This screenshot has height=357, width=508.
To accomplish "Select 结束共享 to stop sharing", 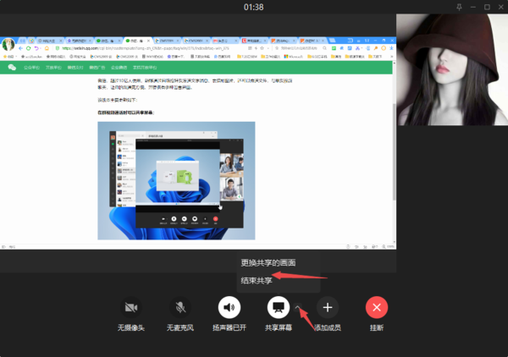I will coord(257,280).
